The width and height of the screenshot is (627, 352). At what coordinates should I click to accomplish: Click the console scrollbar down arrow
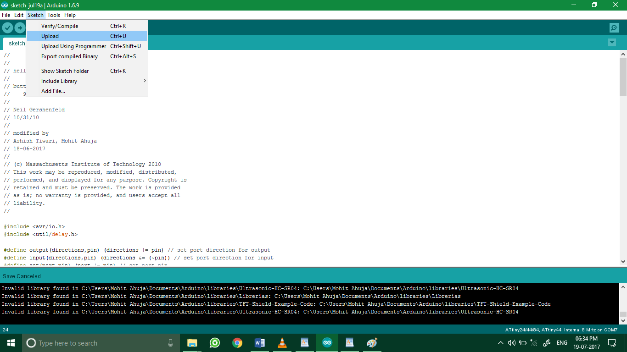click(623, 321)
